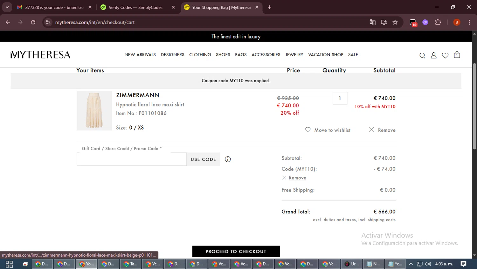The width and height of the screenshot is (477, 269).
Task: Open the tab search dropdown arrow
Action: pyautogui.click(x=7, y=7)
